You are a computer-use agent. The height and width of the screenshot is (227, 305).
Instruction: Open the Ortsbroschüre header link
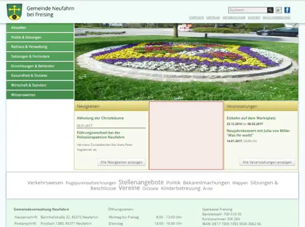234,18
